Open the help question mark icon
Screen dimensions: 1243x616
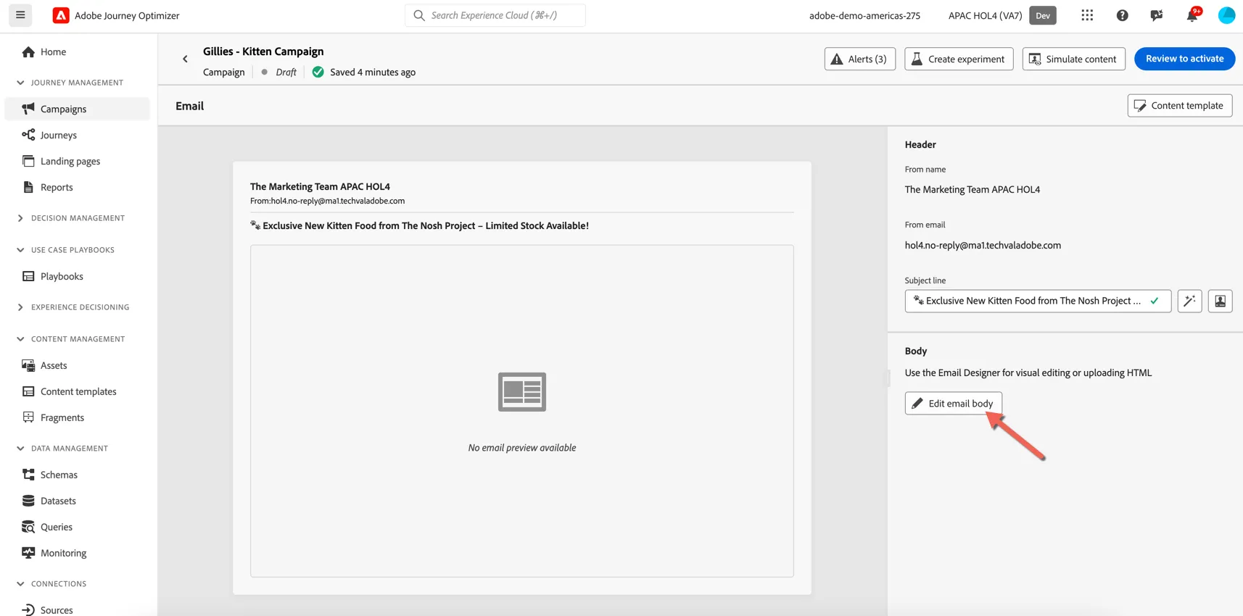coord(1122,15)
